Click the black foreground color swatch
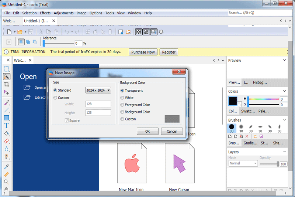 pos(233,101)
